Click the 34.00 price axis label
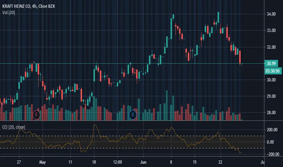 (271, 14)
